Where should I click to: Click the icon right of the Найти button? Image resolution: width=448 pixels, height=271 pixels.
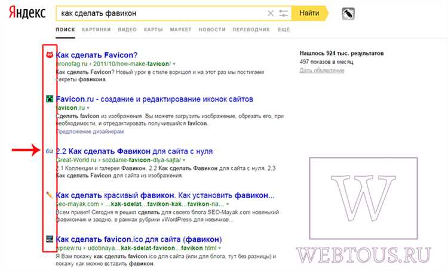pyautogui.click(x=348, y=13)
